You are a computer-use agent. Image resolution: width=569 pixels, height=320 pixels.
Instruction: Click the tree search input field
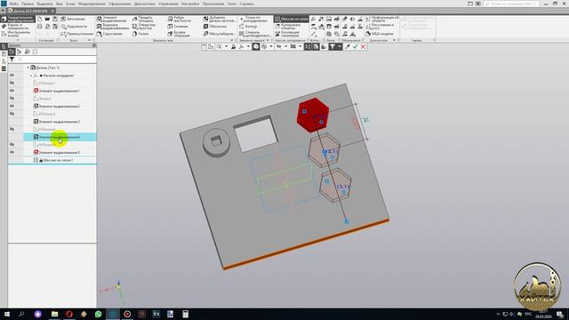point(56,60)
